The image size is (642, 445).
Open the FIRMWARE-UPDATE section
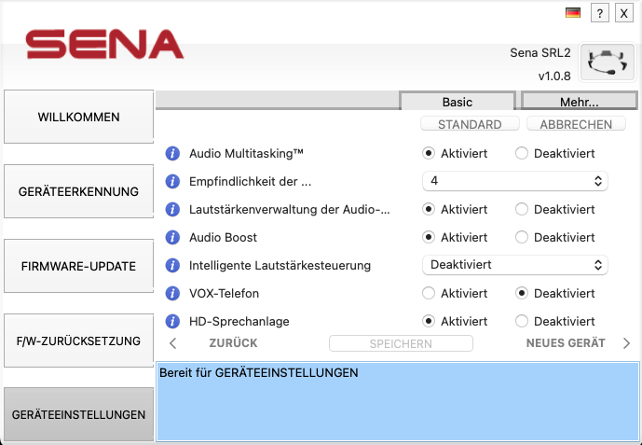tap(79, 266)
